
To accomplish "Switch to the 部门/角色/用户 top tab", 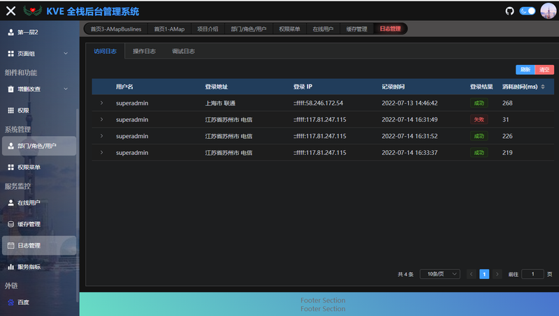I will [x=249, y=29].
